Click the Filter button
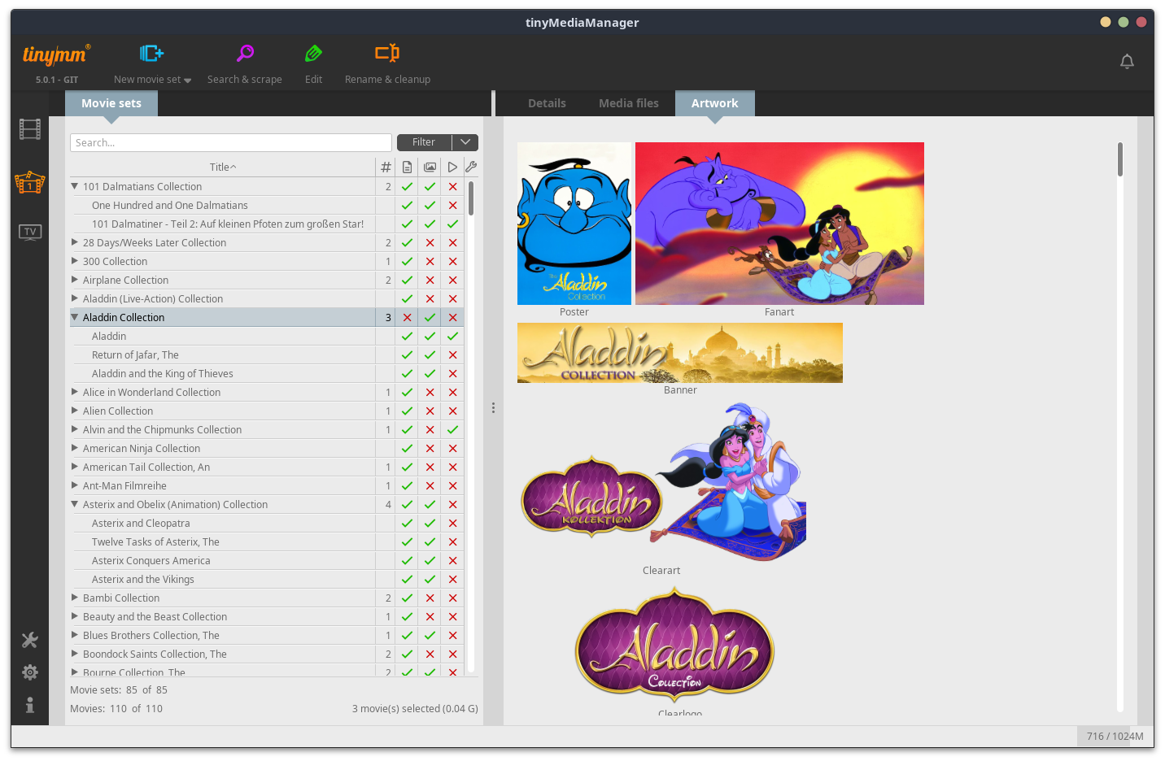1165x761 pixels. pyautogui.click(x=424, y=142)
